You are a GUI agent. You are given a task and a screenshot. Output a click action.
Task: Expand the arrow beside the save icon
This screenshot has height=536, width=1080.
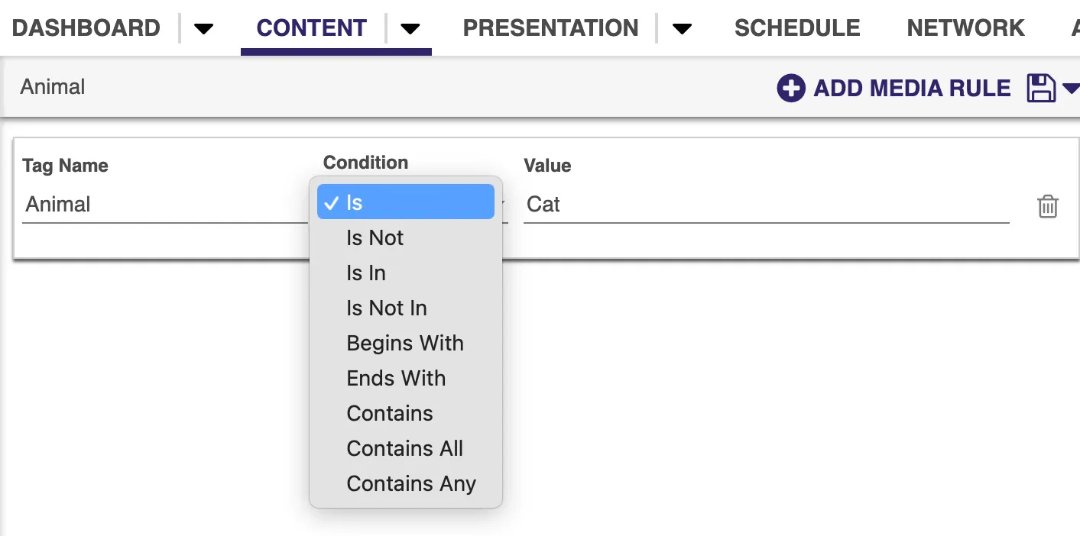click(1070, 89)
